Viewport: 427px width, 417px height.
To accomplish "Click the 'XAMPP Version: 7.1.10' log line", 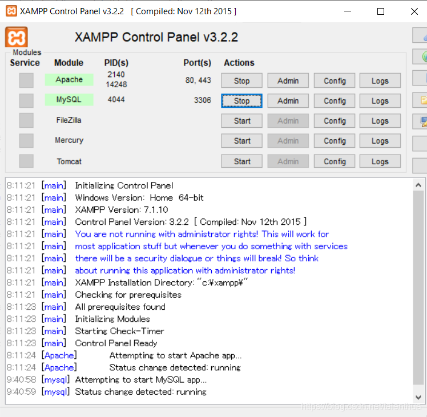I will 122,209.
